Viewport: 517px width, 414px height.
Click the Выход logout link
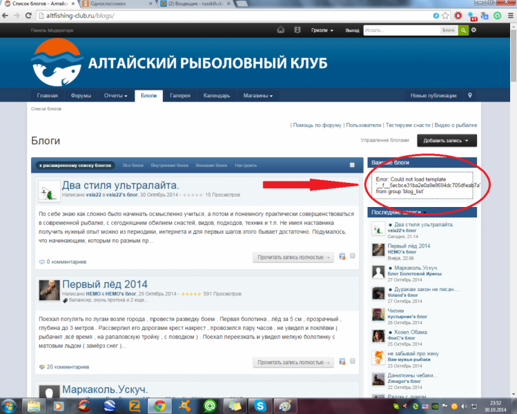(x=352, y=30)
